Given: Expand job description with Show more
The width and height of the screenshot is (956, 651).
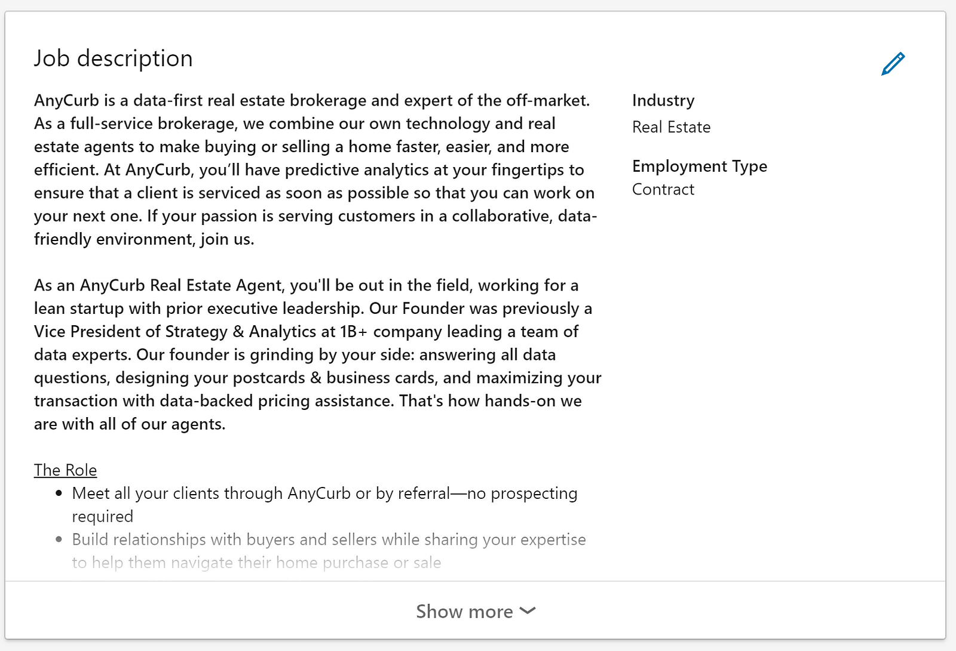Looking at the screenshot, I should 476,611.
